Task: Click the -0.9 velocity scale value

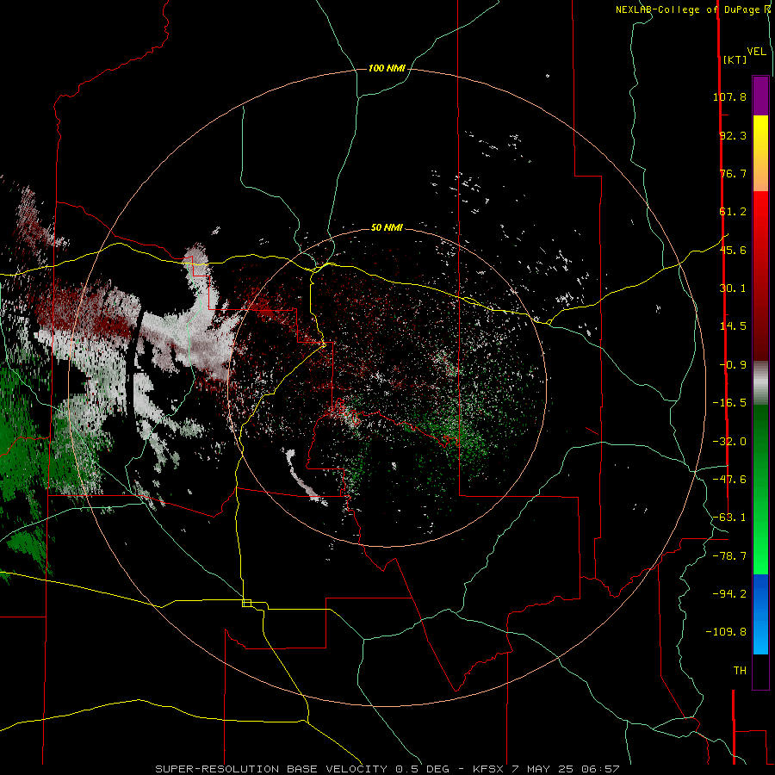Action: [x=733, y=365]
